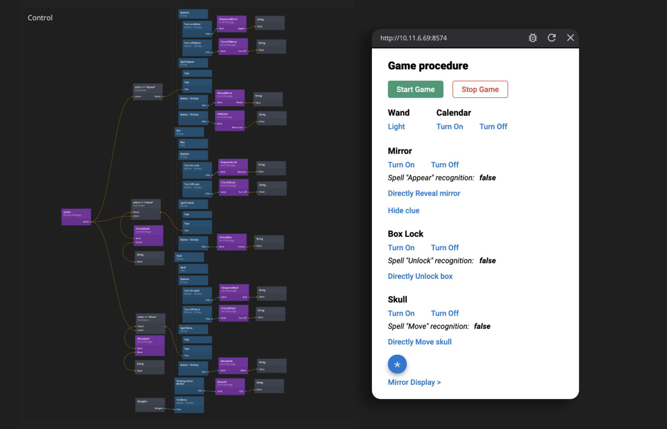Turn On the Calendar
Image resolution: width=667 pixels, height=429 pixels.
[450, 127]
